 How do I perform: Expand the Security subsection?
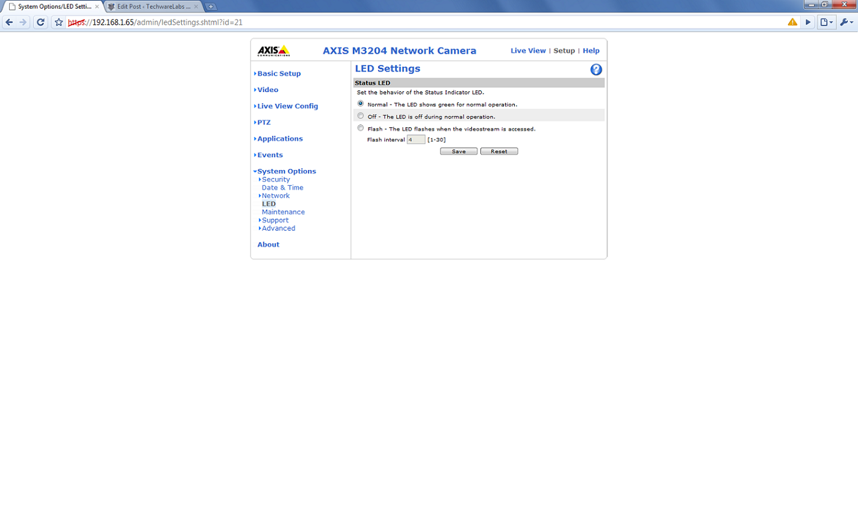click(275, 179)
